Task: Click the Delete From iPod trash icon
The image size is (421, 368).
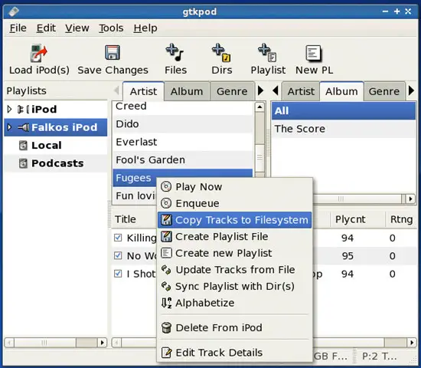Action: (x=166, y=327)
